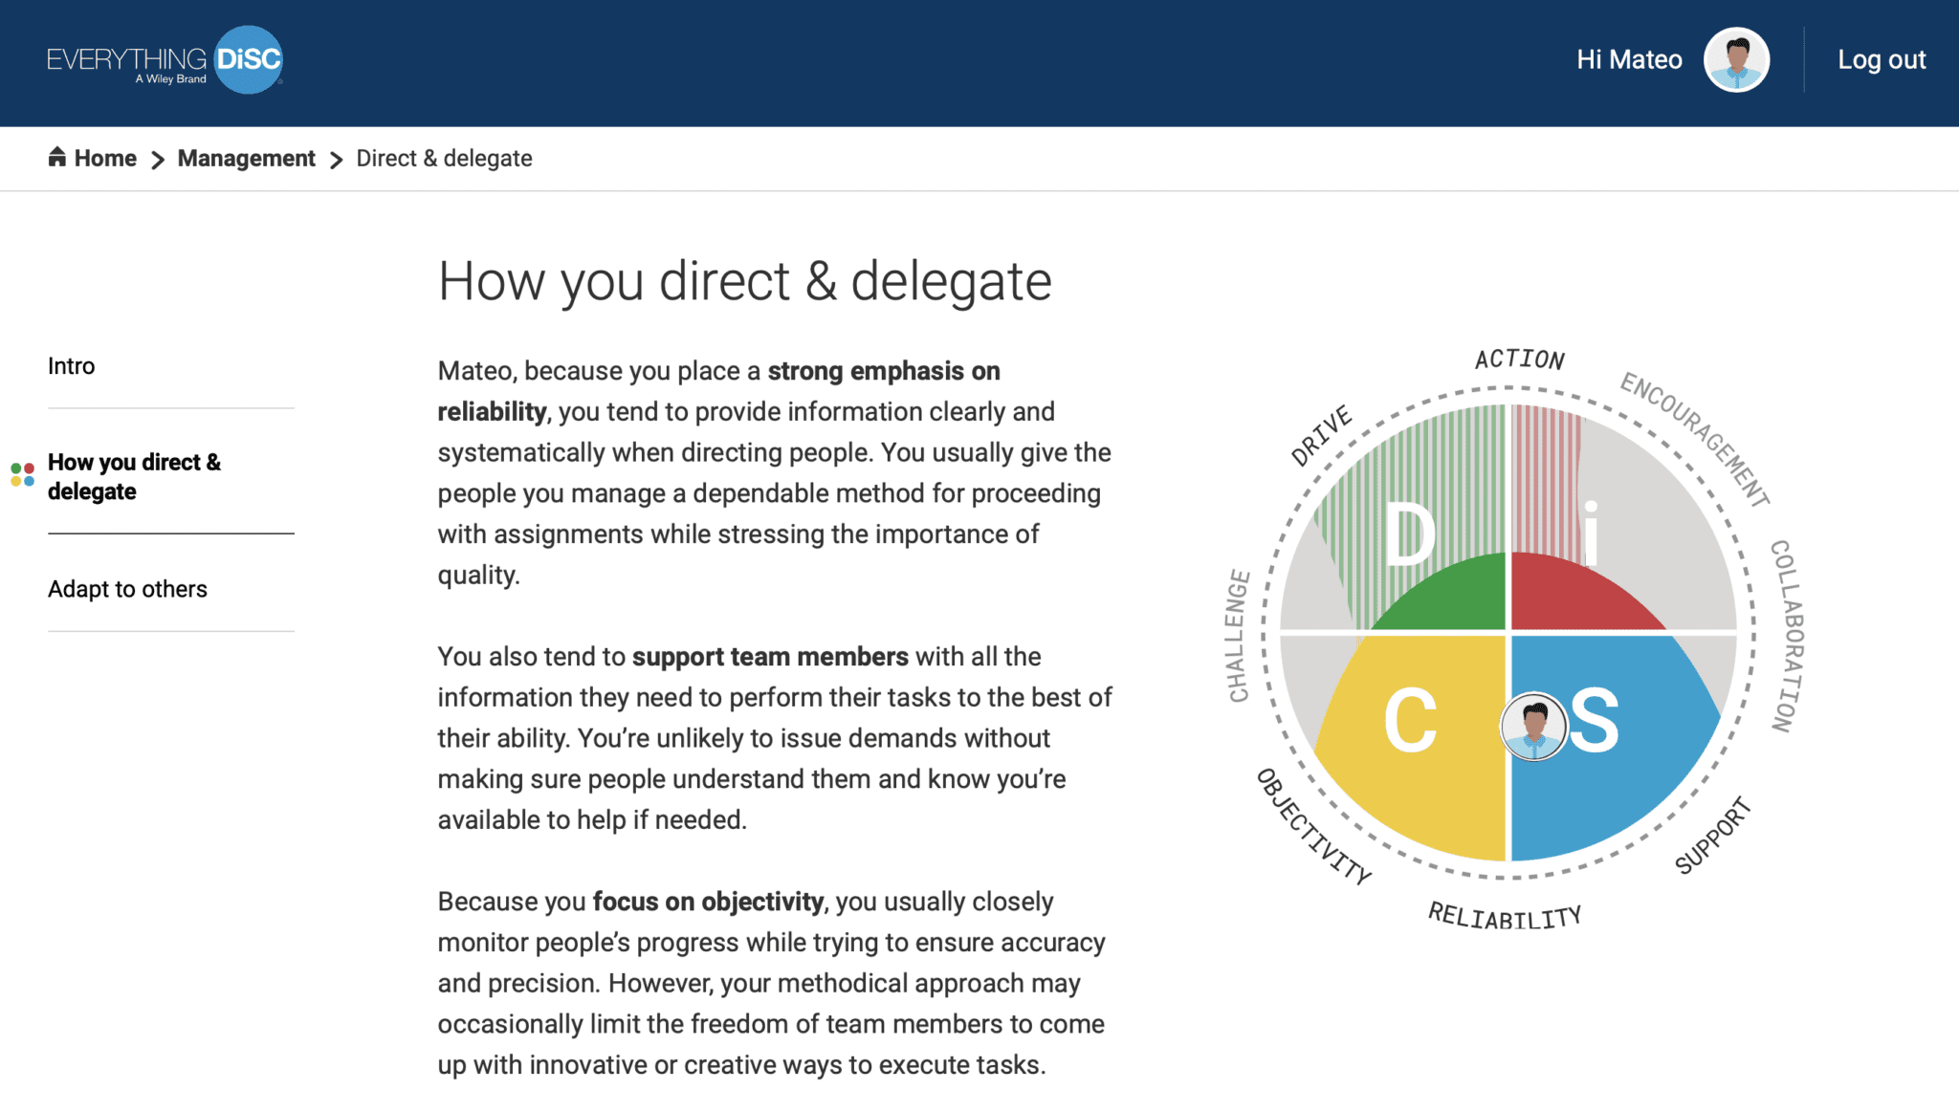The width and height of the screenshot is (1959, 1111).
Task: Click the Everything DiSC logo
Action: 163,59
